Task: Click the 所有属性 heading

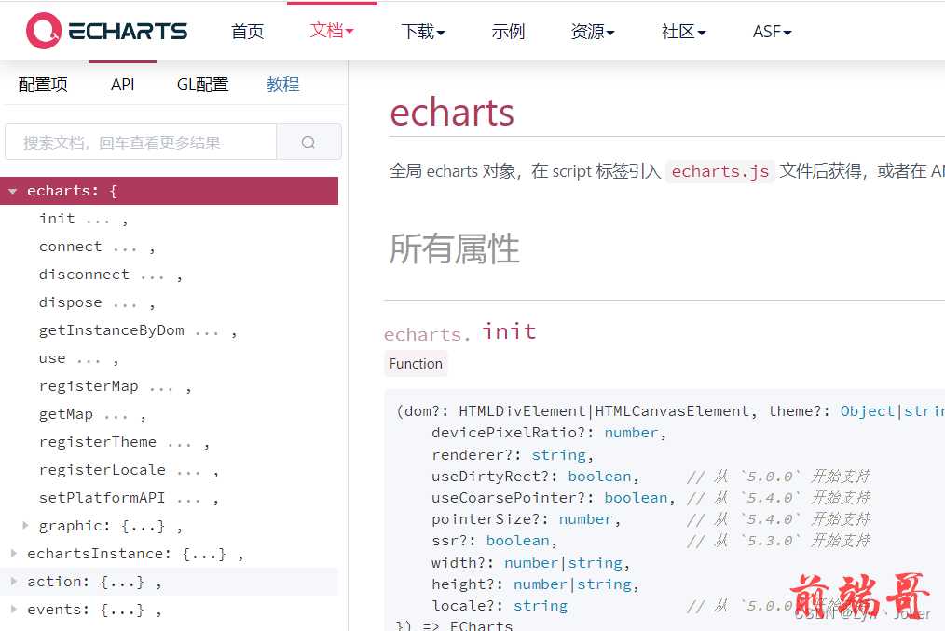Action: click(455, 248)
